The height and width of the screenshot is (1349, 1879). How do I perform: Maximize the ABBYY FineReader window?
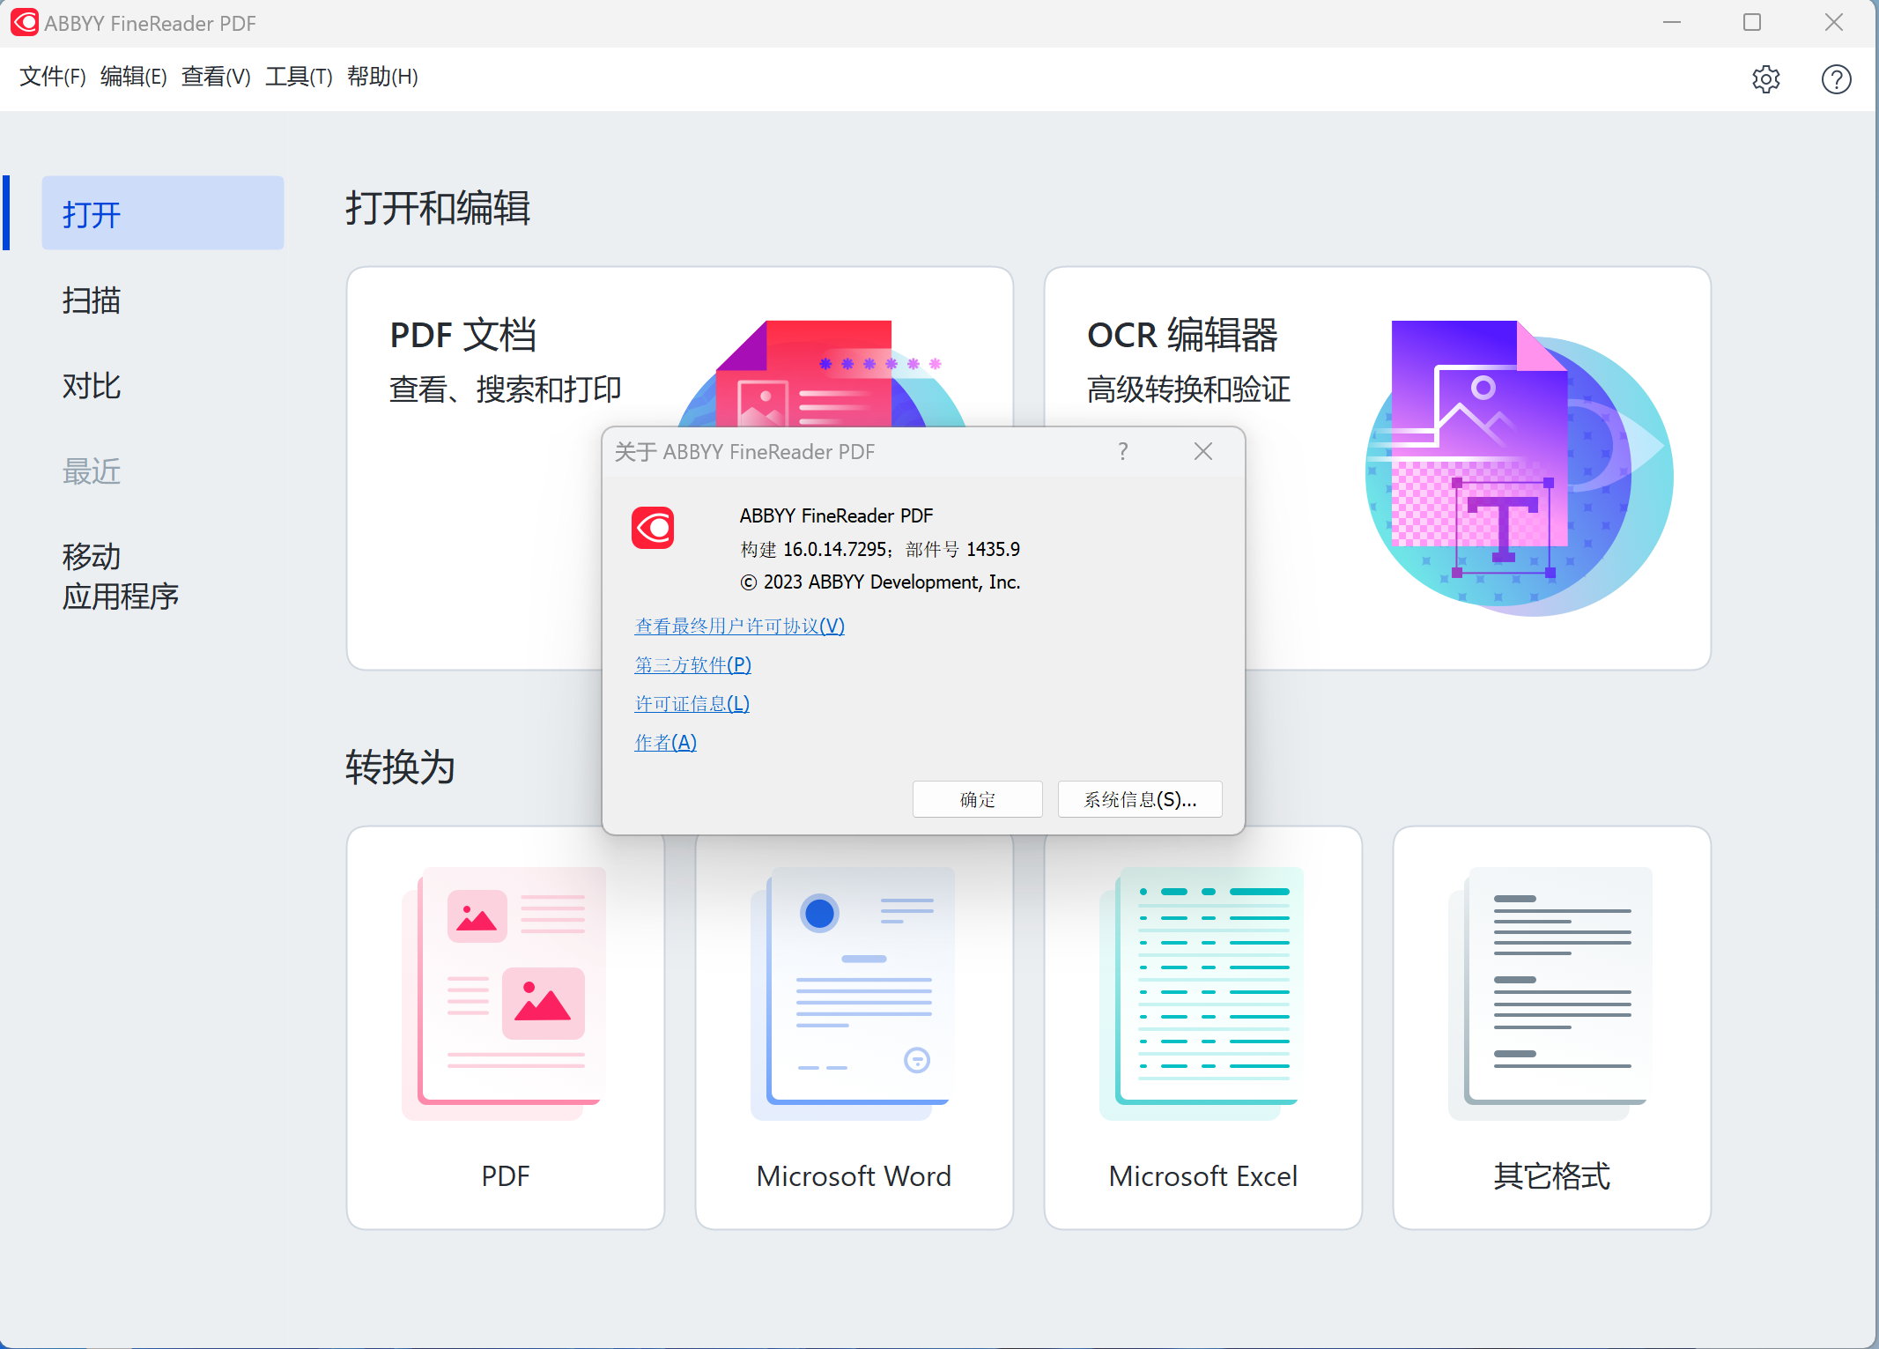[1752, 23]
